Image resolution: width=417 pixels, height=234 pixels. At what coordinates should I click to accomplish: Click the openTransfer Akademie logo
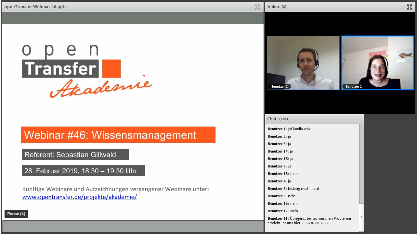pyautogui.click(x=87, y=70)
